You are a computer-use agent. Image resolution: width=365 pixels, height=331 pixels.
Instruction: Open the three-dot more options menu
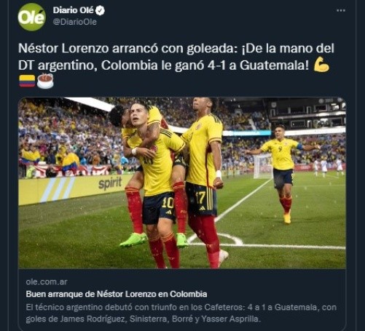[341, 10]
